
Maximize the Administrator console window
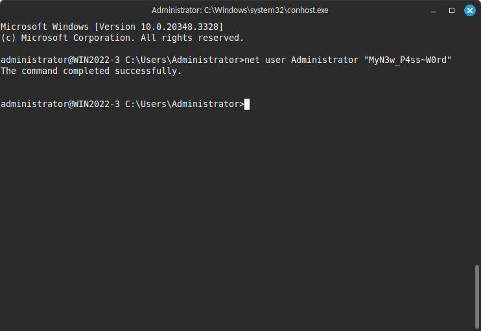(452, 10)
